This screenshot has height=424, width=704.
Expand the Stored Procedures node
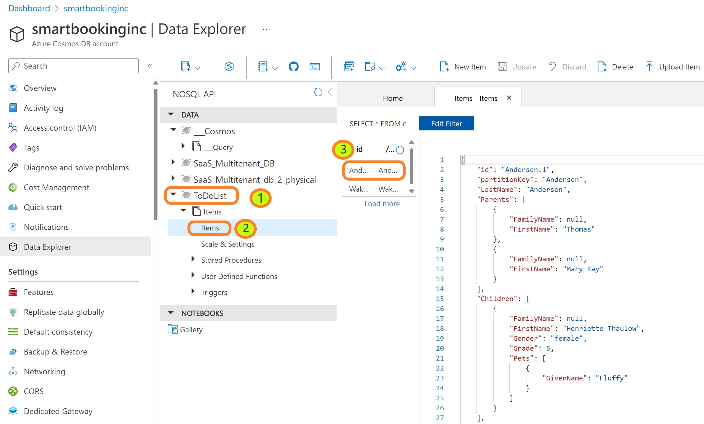click(193, 259)
